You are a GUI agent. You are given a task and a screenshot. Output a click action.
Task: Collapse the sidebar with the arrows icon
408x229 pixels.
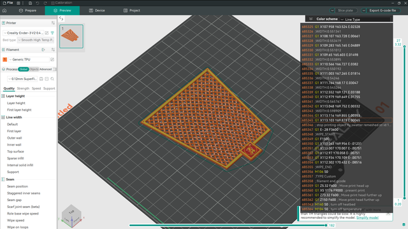pyautogui.click(x=61, y=18)
